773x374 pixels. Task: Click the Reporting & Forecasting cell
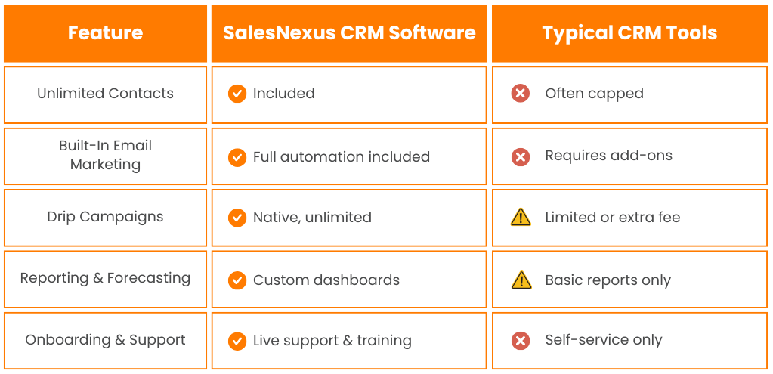click(105, 279)
